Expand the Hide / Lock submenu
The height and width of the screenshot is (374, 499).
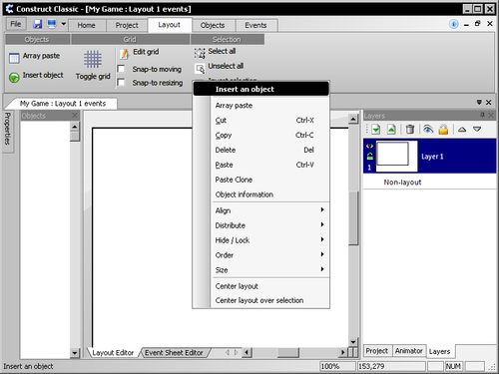[261, 240]
